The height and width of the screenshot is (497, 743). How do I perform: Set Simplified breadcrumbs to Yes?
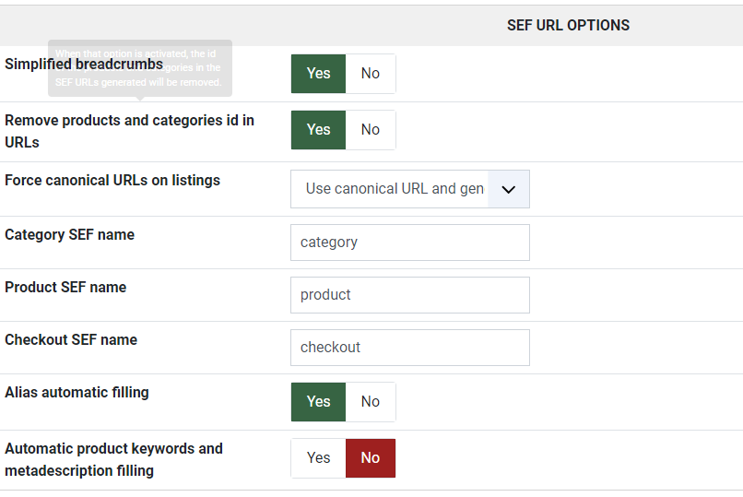coord(318,74)
